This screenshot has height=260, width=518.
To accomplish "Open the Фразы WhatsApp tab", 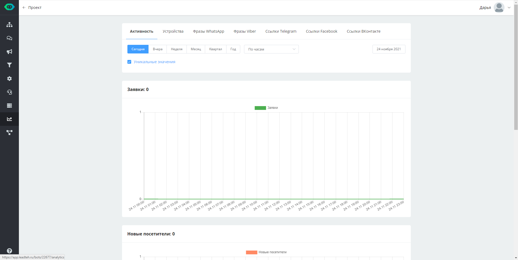I will click(208, 31).
